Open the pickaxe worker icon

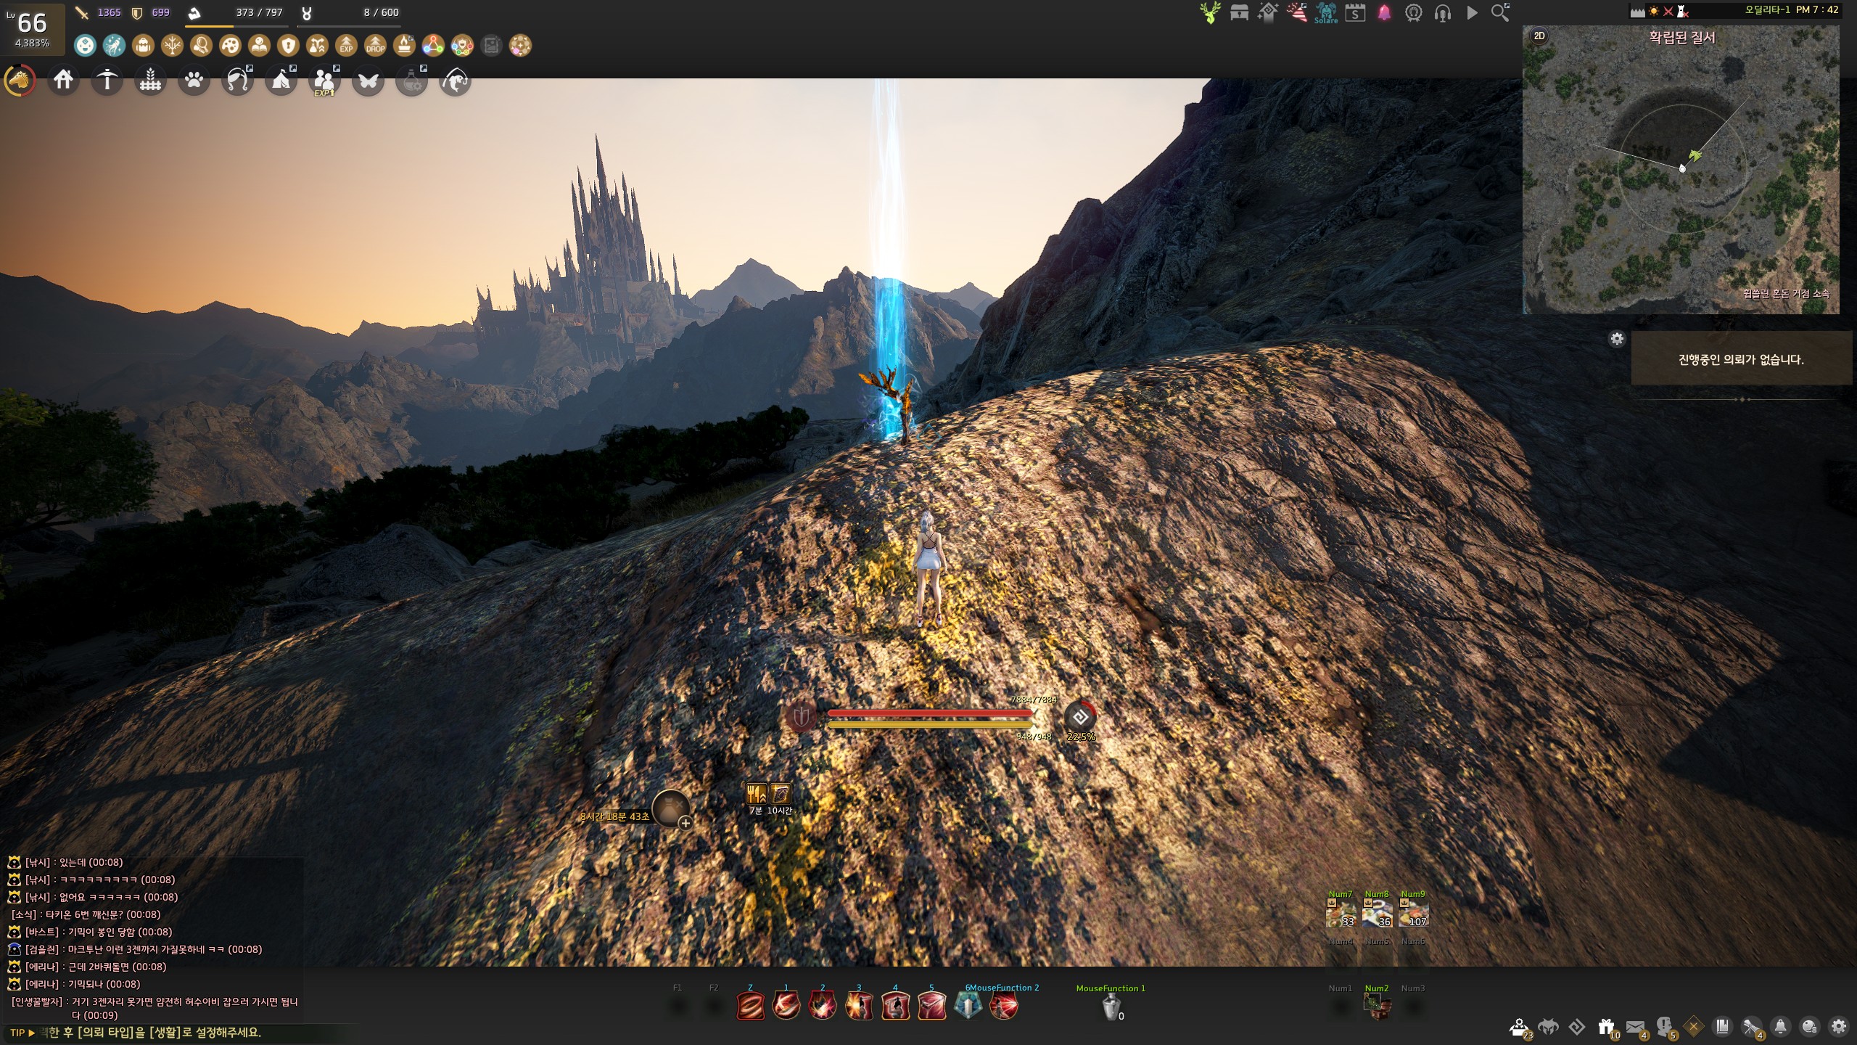point(107,80)
